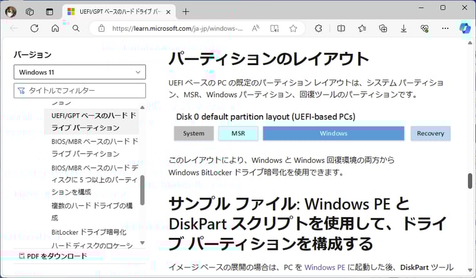Close the UEFI/GPT tab
The width and height of the screenshot is (476, 278).
click(x=168, y=12)
